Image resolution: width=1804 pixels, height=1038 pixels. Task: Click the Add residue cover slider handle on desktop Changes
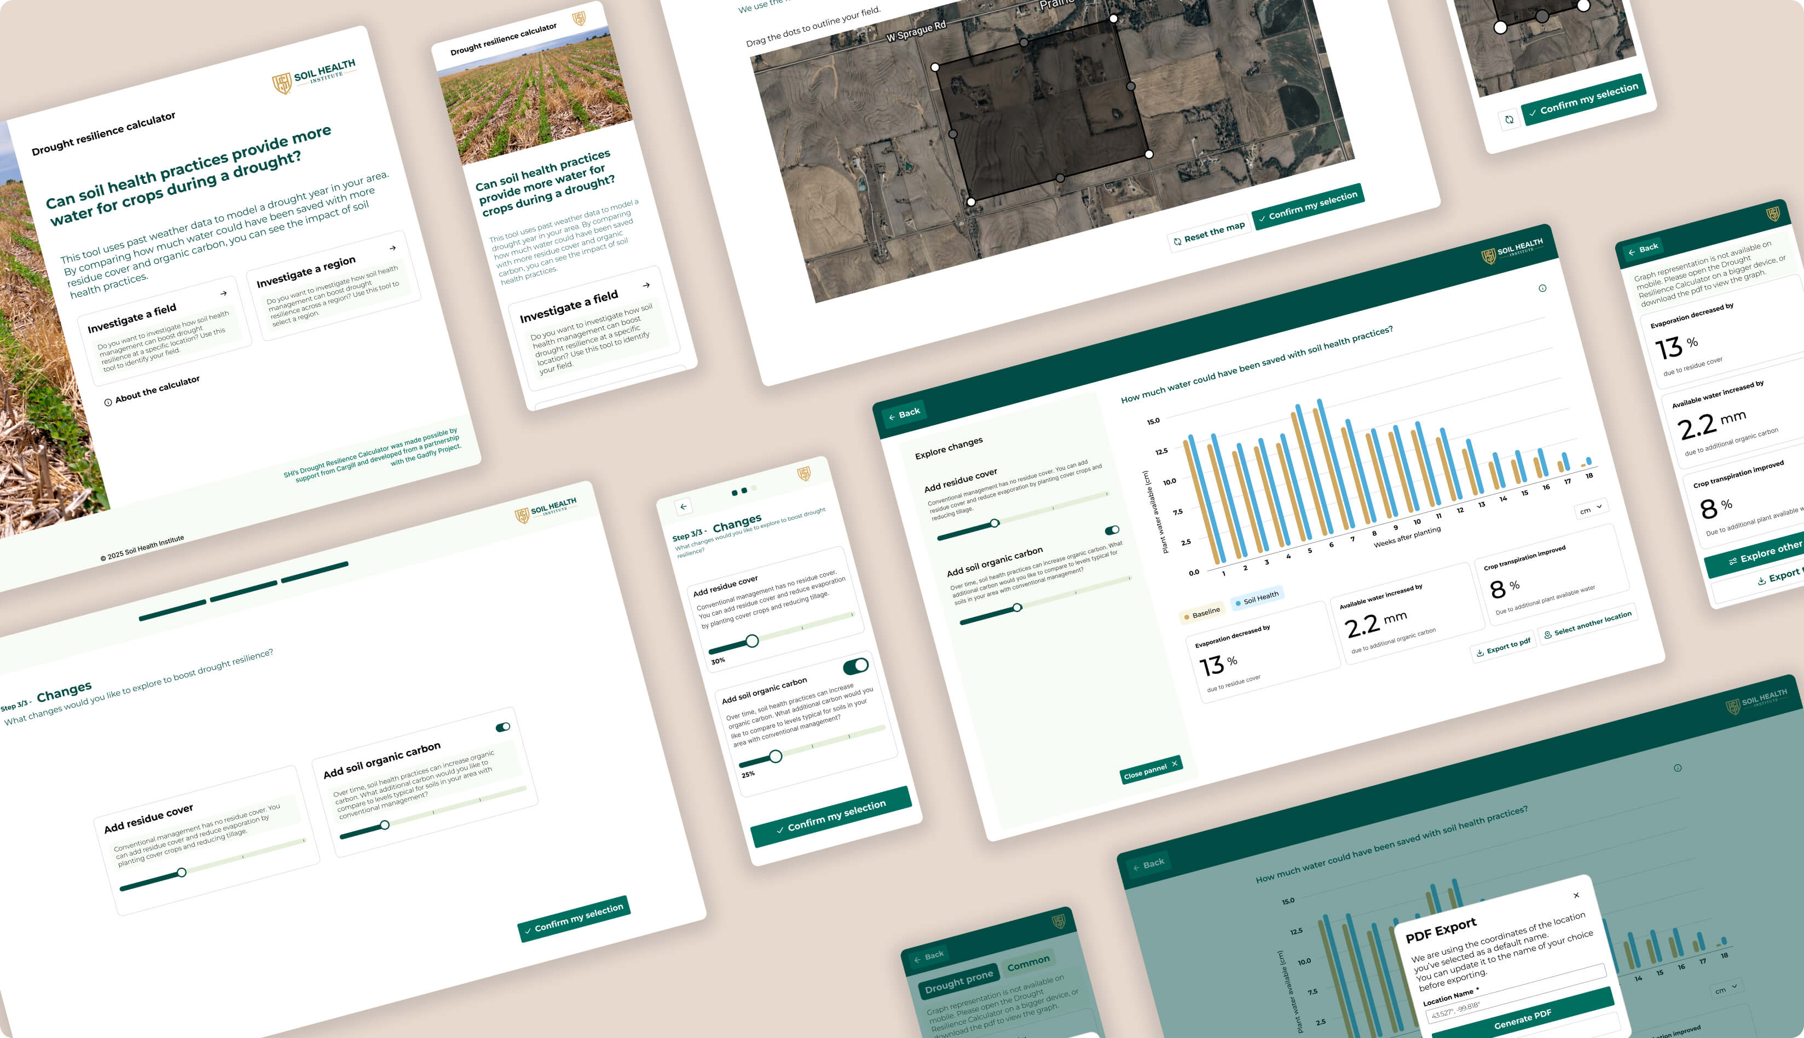(182, 872)
